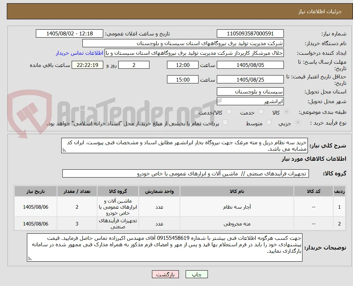Click the عدد unit cell of آچار سه نظام
The height and width of the screenshot is (286, 353).
click(159, 207)
